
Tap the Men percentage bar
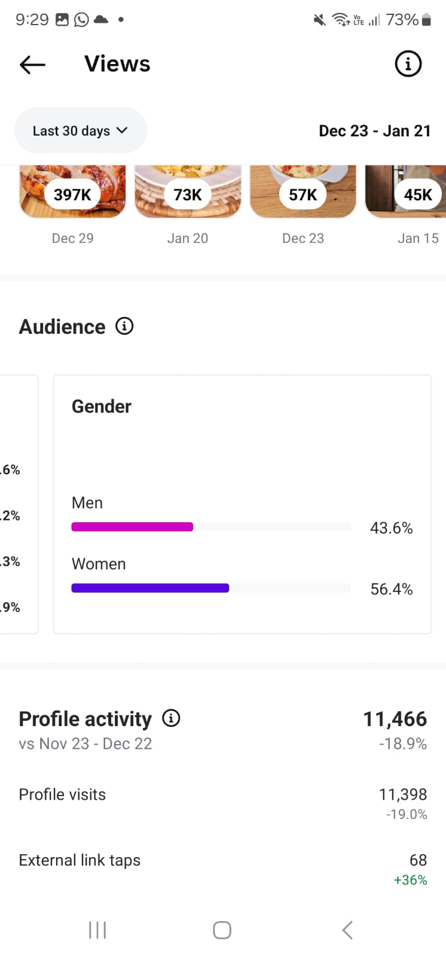pyautogui.click(x=132, y=527)
